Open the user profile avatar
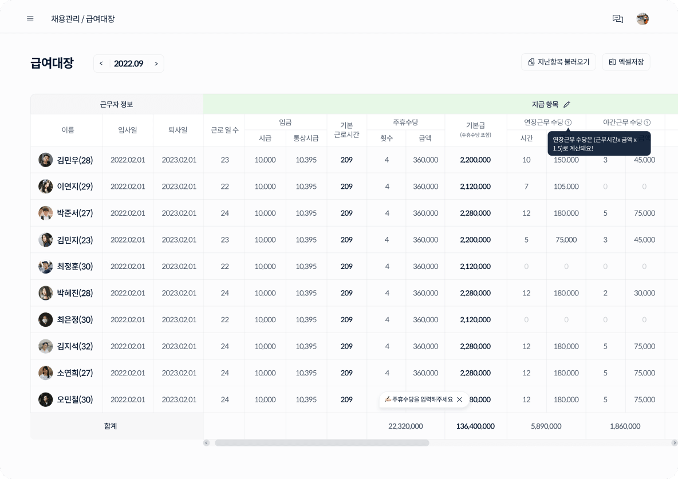Image resolution: width=678 pixels, height=479 pixels. pyautogui.click(x=642, y=19)
